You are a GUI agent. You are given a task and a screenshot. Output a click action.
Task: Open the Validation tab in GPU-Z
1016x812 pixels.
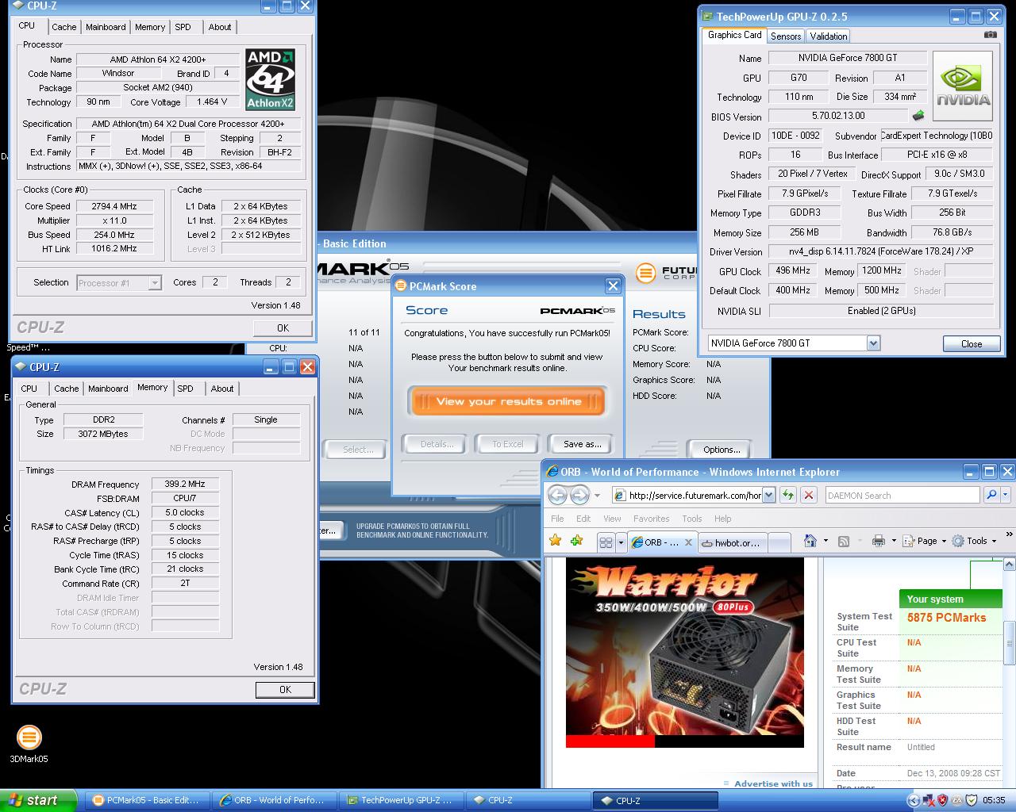(829, 36)
